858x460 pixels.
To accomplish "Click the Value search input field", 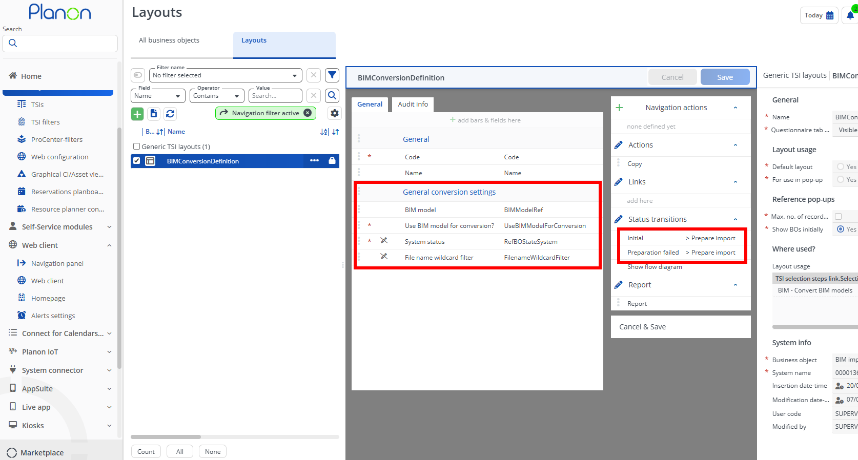I will [275, 96].
